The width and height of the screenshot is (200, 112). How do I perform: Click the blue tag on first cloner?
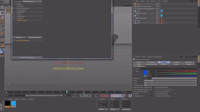point(162,11)
